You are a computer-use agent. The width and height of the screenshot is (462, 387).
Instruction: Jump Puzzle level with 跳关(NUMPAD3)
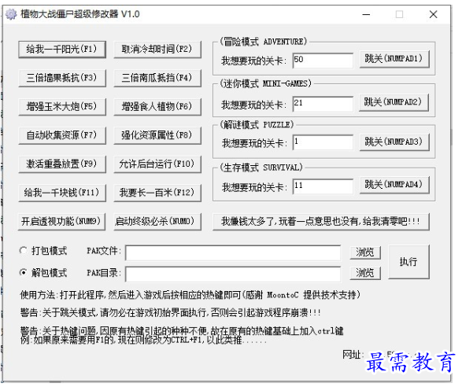(394, 142)
